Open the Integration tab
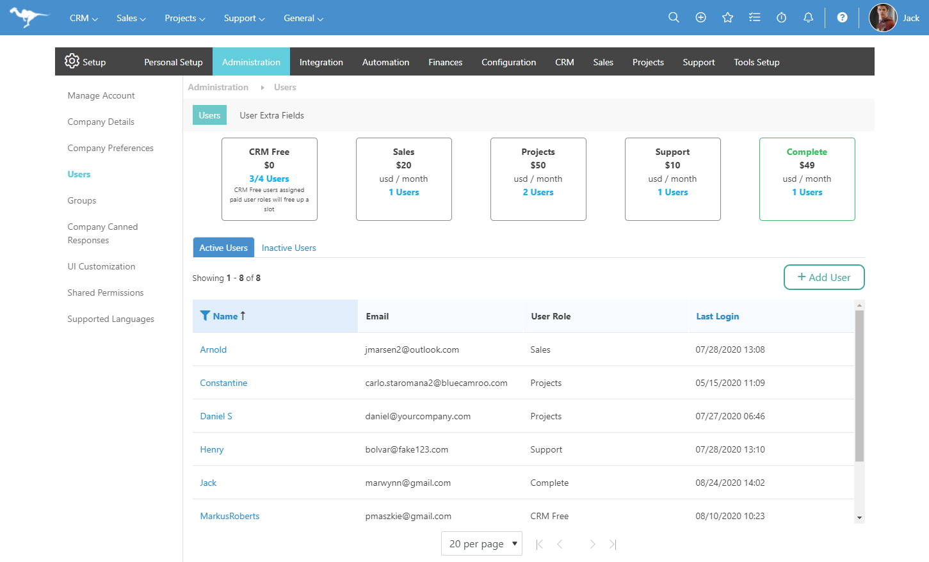Screen dimensions: 929x562 [321, 62]
